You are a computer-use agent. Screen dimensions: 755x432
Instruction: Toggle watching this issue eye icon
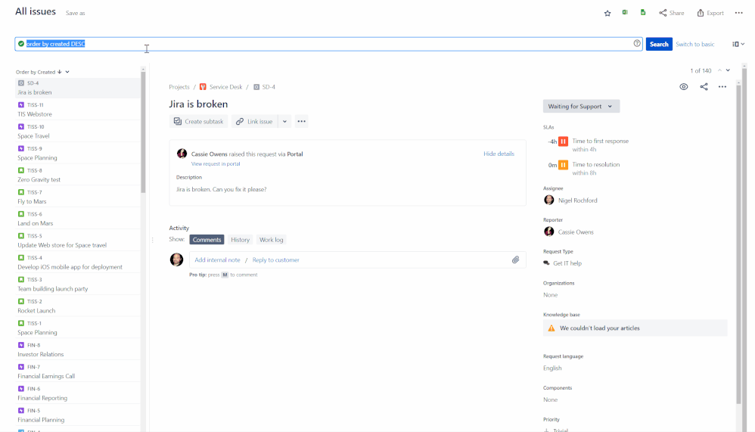click(x=684, y=87)
